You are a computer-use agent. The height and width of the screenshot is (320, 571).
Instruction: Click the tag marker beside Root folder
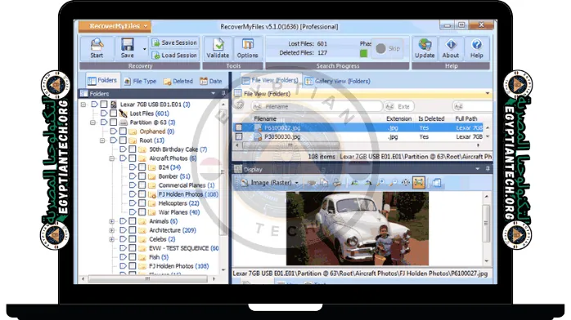point(114,140)
